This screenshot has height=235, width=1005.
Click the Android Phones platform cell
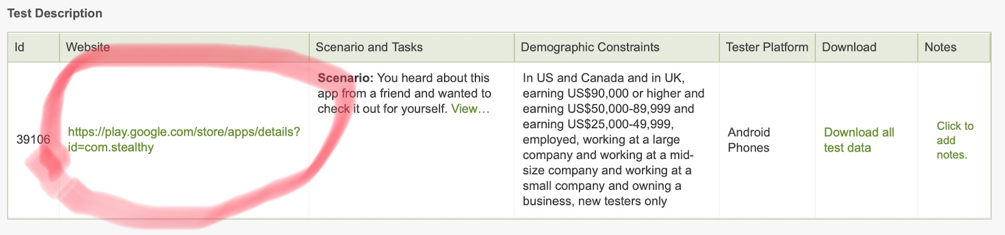click(749, 139)
